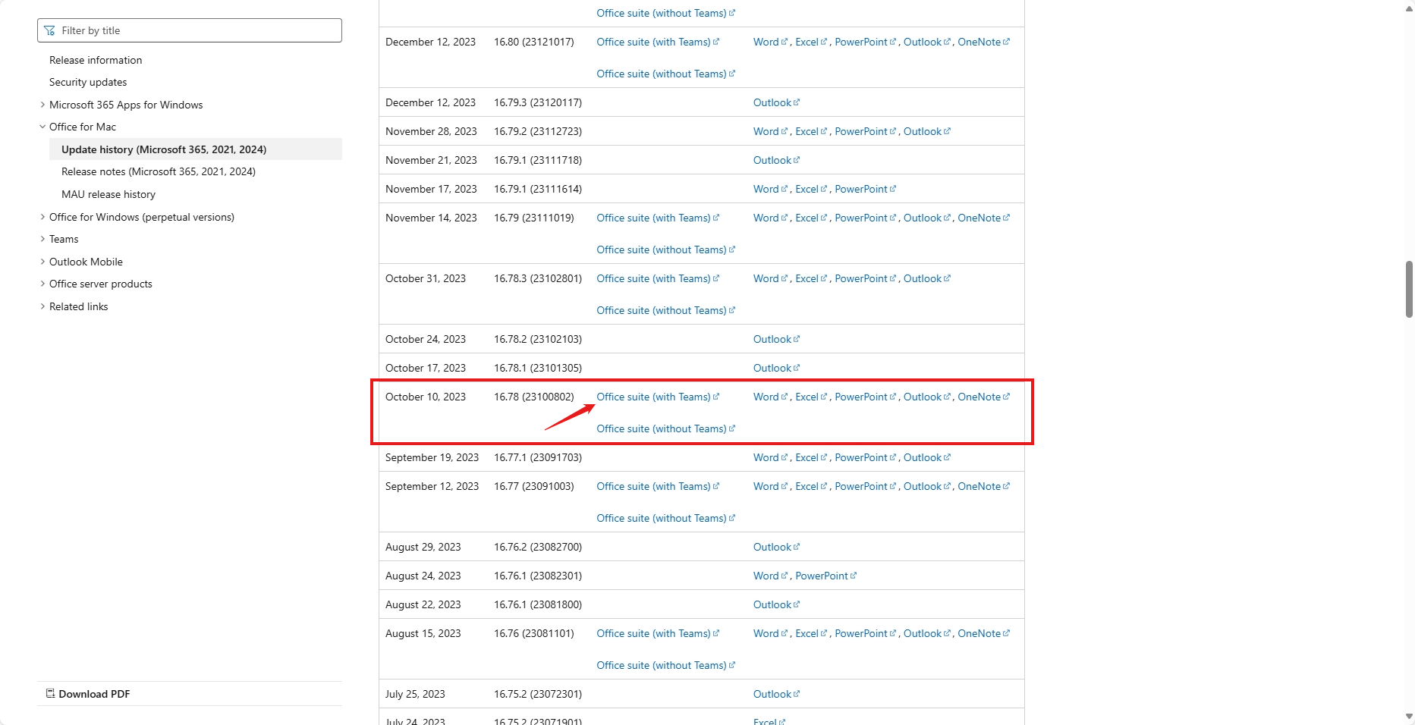1415x725 pixels.
Task: Open Outlook link for version 16.79.3 (23120117)
Action: point(776,102)
